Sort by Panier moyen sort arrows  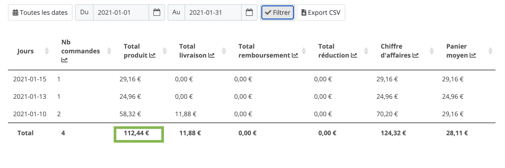[x=490, y=51]
